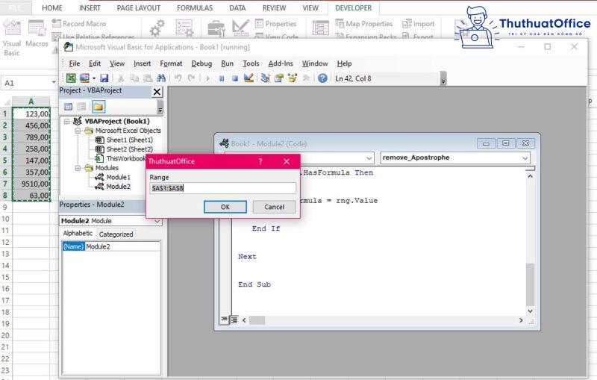
Task: Click the (Name) property row
Action: coord(111,246)
